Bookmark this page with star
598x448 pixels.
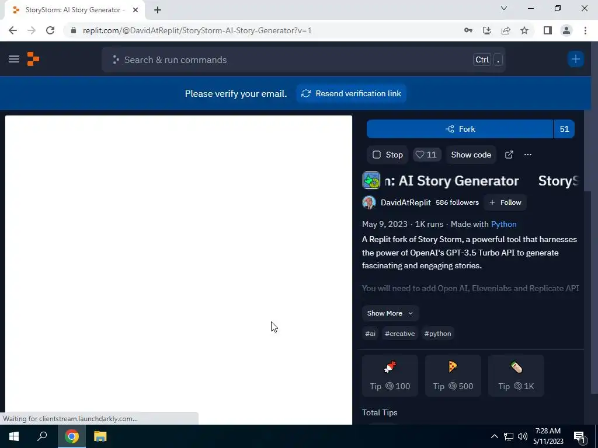pyautogui.click(x=524, y=30)
